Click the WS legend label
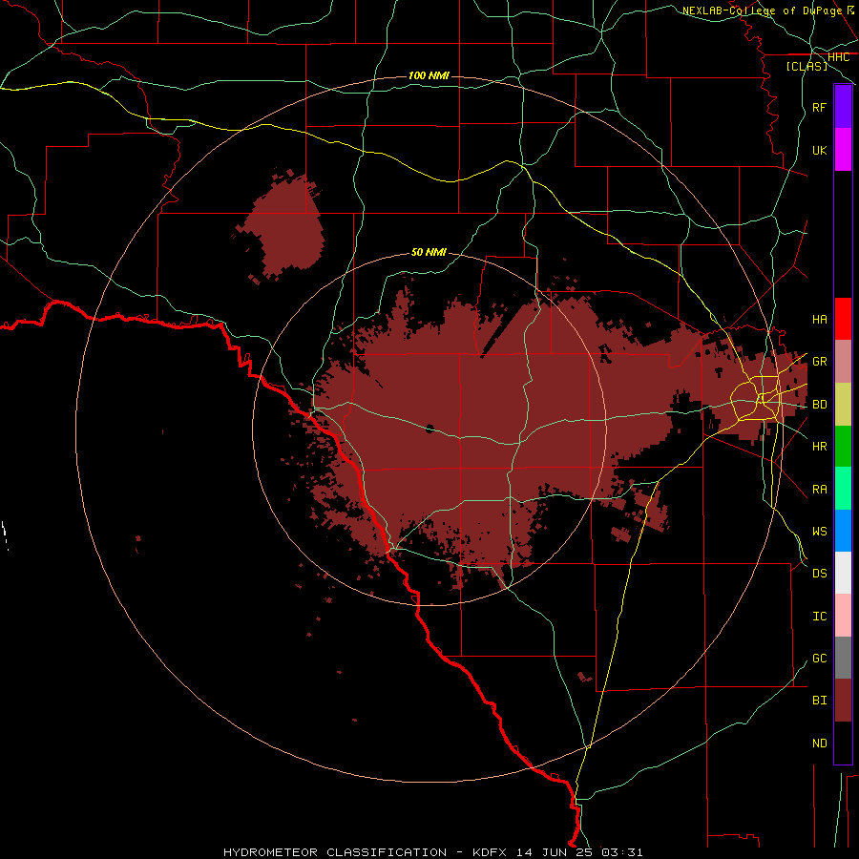The image size is (859, 859). click(x=819, y=532)
